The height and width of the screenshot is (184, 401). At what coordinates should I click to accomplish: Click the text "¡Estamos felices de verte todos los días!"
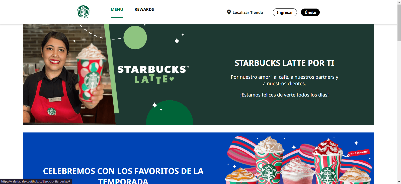coord(284,95)
